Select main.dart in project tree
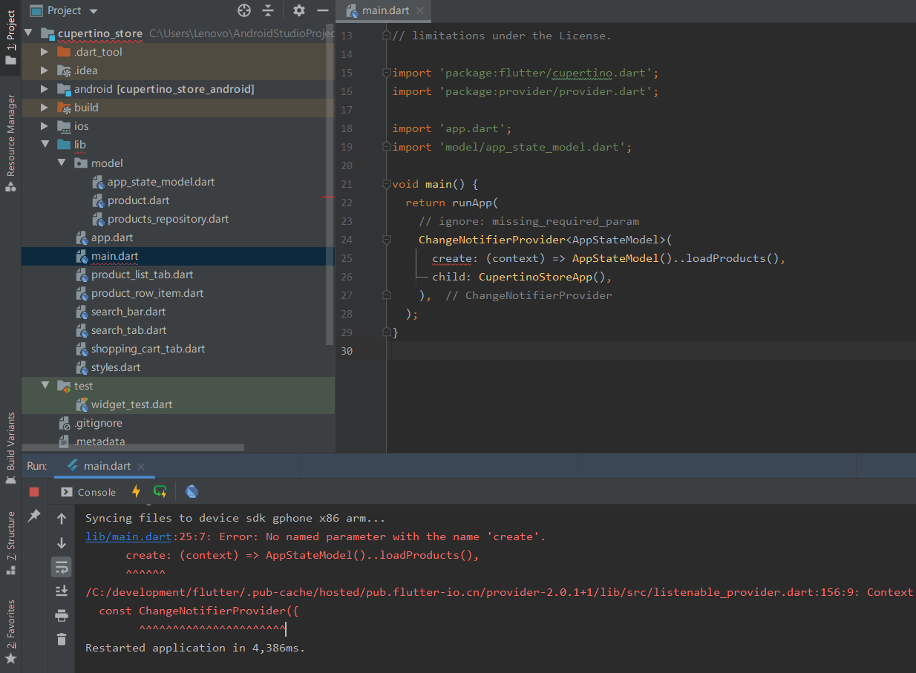 click(x=114, y=256)
